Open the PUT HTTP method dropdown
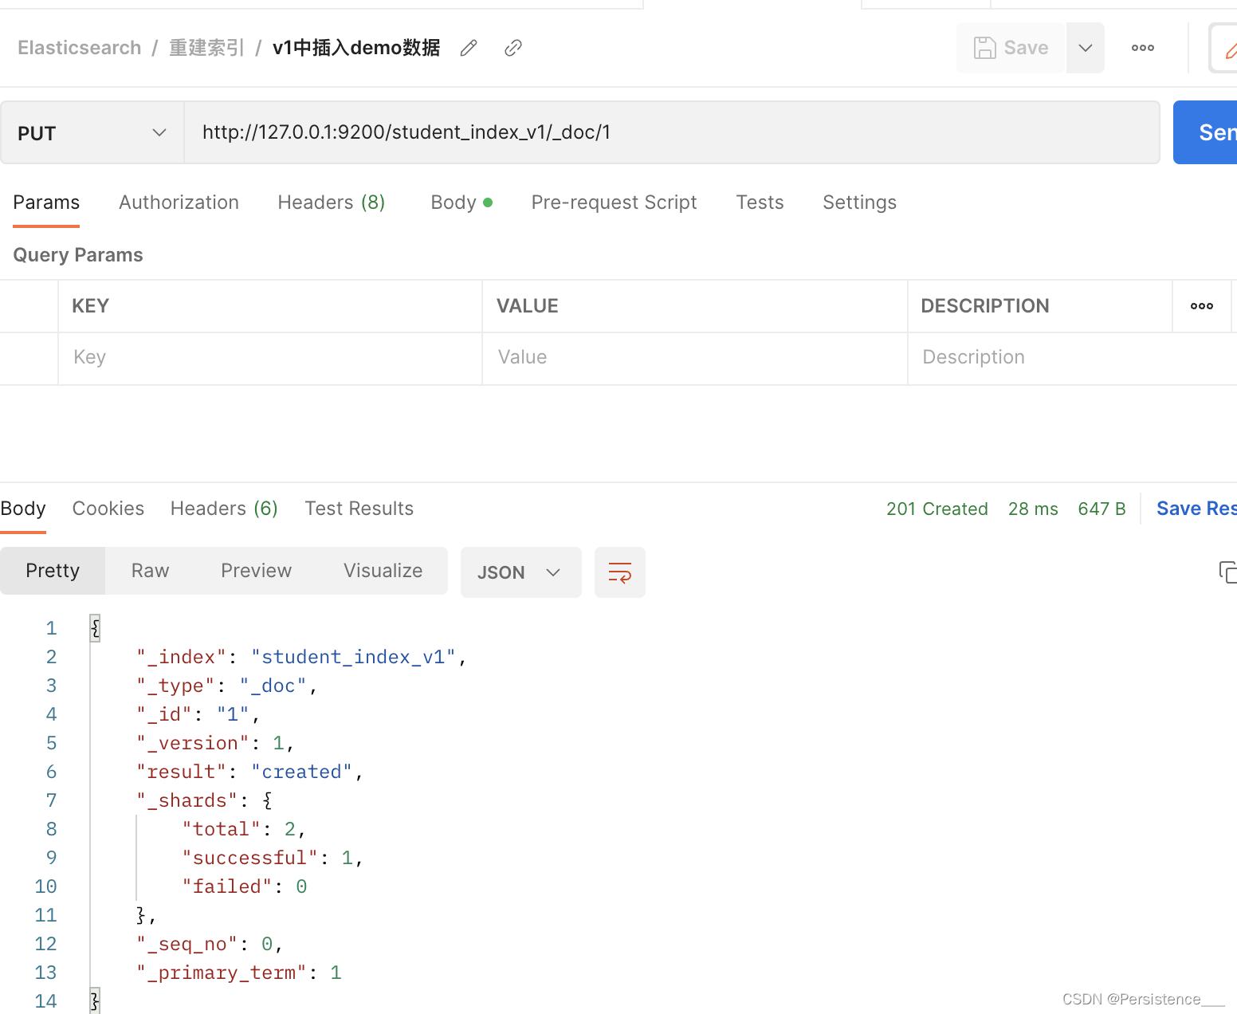This screenshot has width=1237, height=1014. coord(92,132)
